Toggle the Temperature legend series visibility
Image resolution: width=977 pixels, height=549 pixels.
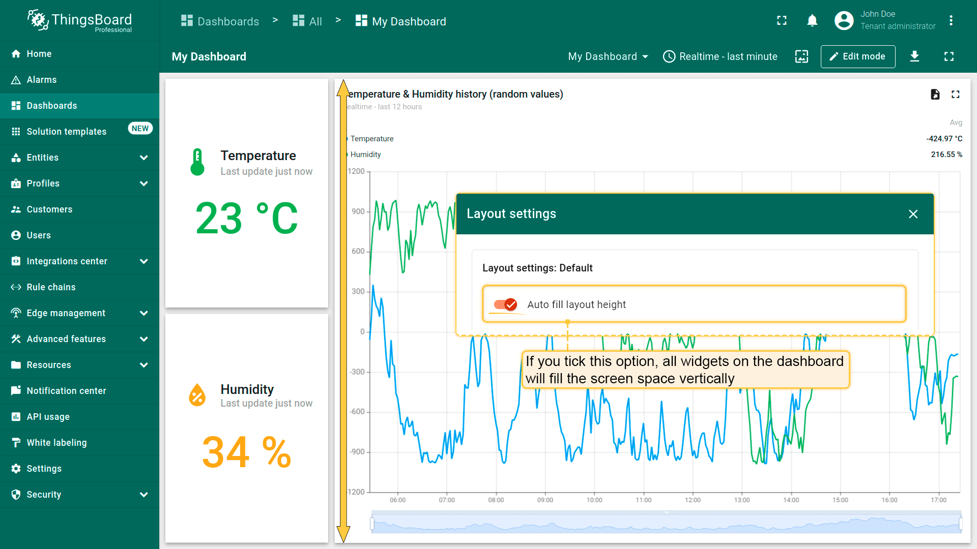(x=371, y=139)
